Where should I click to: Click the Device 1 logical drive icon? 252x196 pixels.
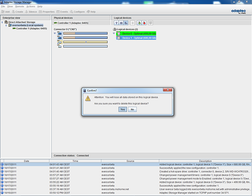click(119, 38)
